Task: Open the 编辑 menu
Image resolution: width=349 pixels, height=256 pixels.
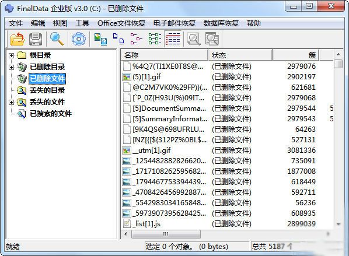Action: 38,23
